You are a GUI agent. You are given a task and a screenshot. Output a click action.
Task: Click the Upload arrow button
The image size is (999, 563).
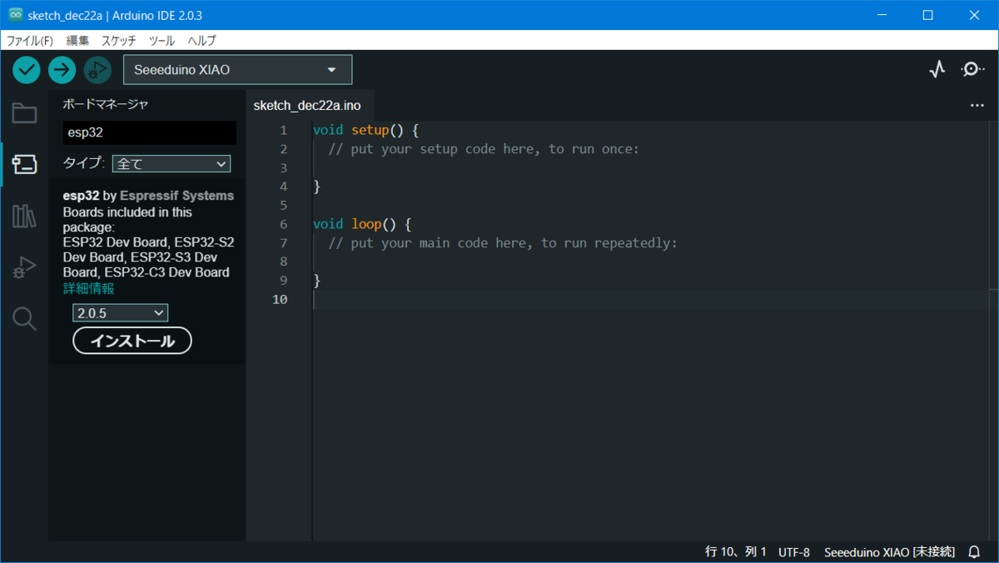62,70
